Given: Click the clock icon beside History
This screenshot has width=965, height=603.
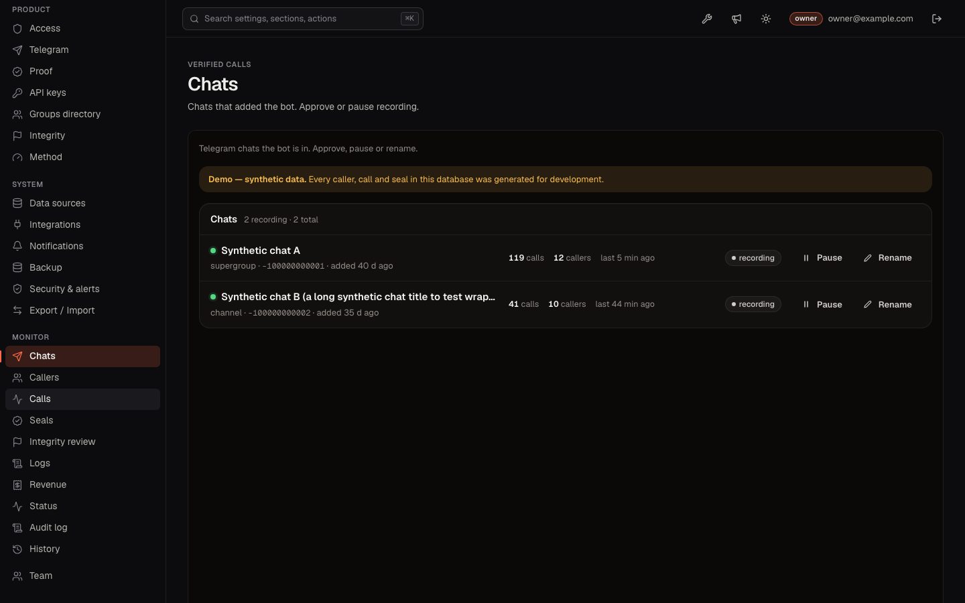Looking at the screenshot, I should coord(17,549).
